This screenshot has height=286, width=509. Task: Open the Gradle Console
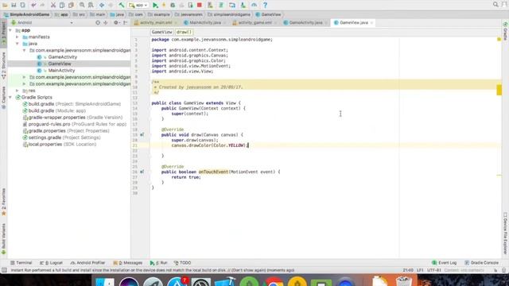click(x=481, y=263)
